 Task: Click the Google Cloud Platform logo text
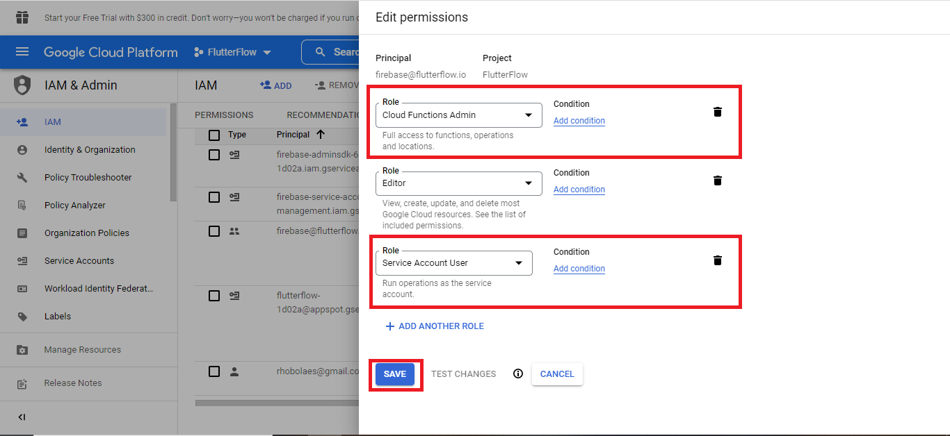click(x=111, y=52)
